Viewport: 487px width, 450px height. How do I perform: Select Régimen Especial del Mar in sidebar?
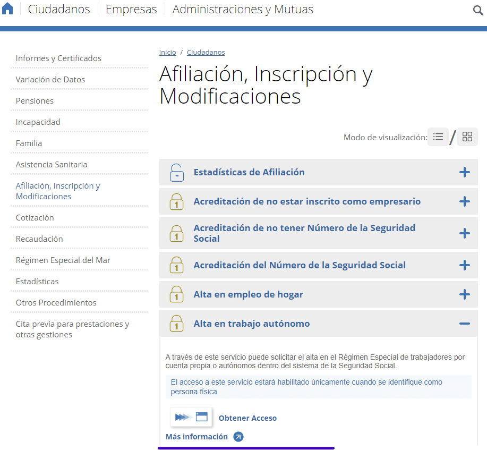[x=63, y=260]
